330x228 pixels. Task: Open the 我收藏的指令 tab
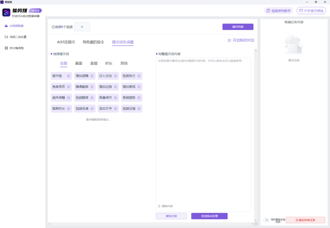click(x=93, y=42)
